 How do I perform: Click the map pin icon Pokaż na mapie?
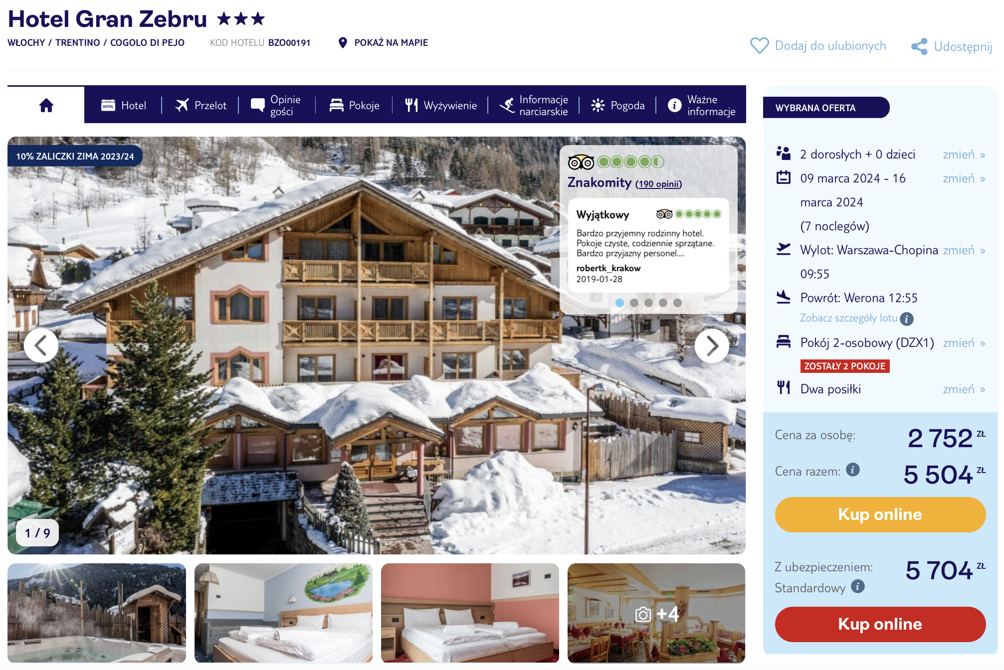343,43
